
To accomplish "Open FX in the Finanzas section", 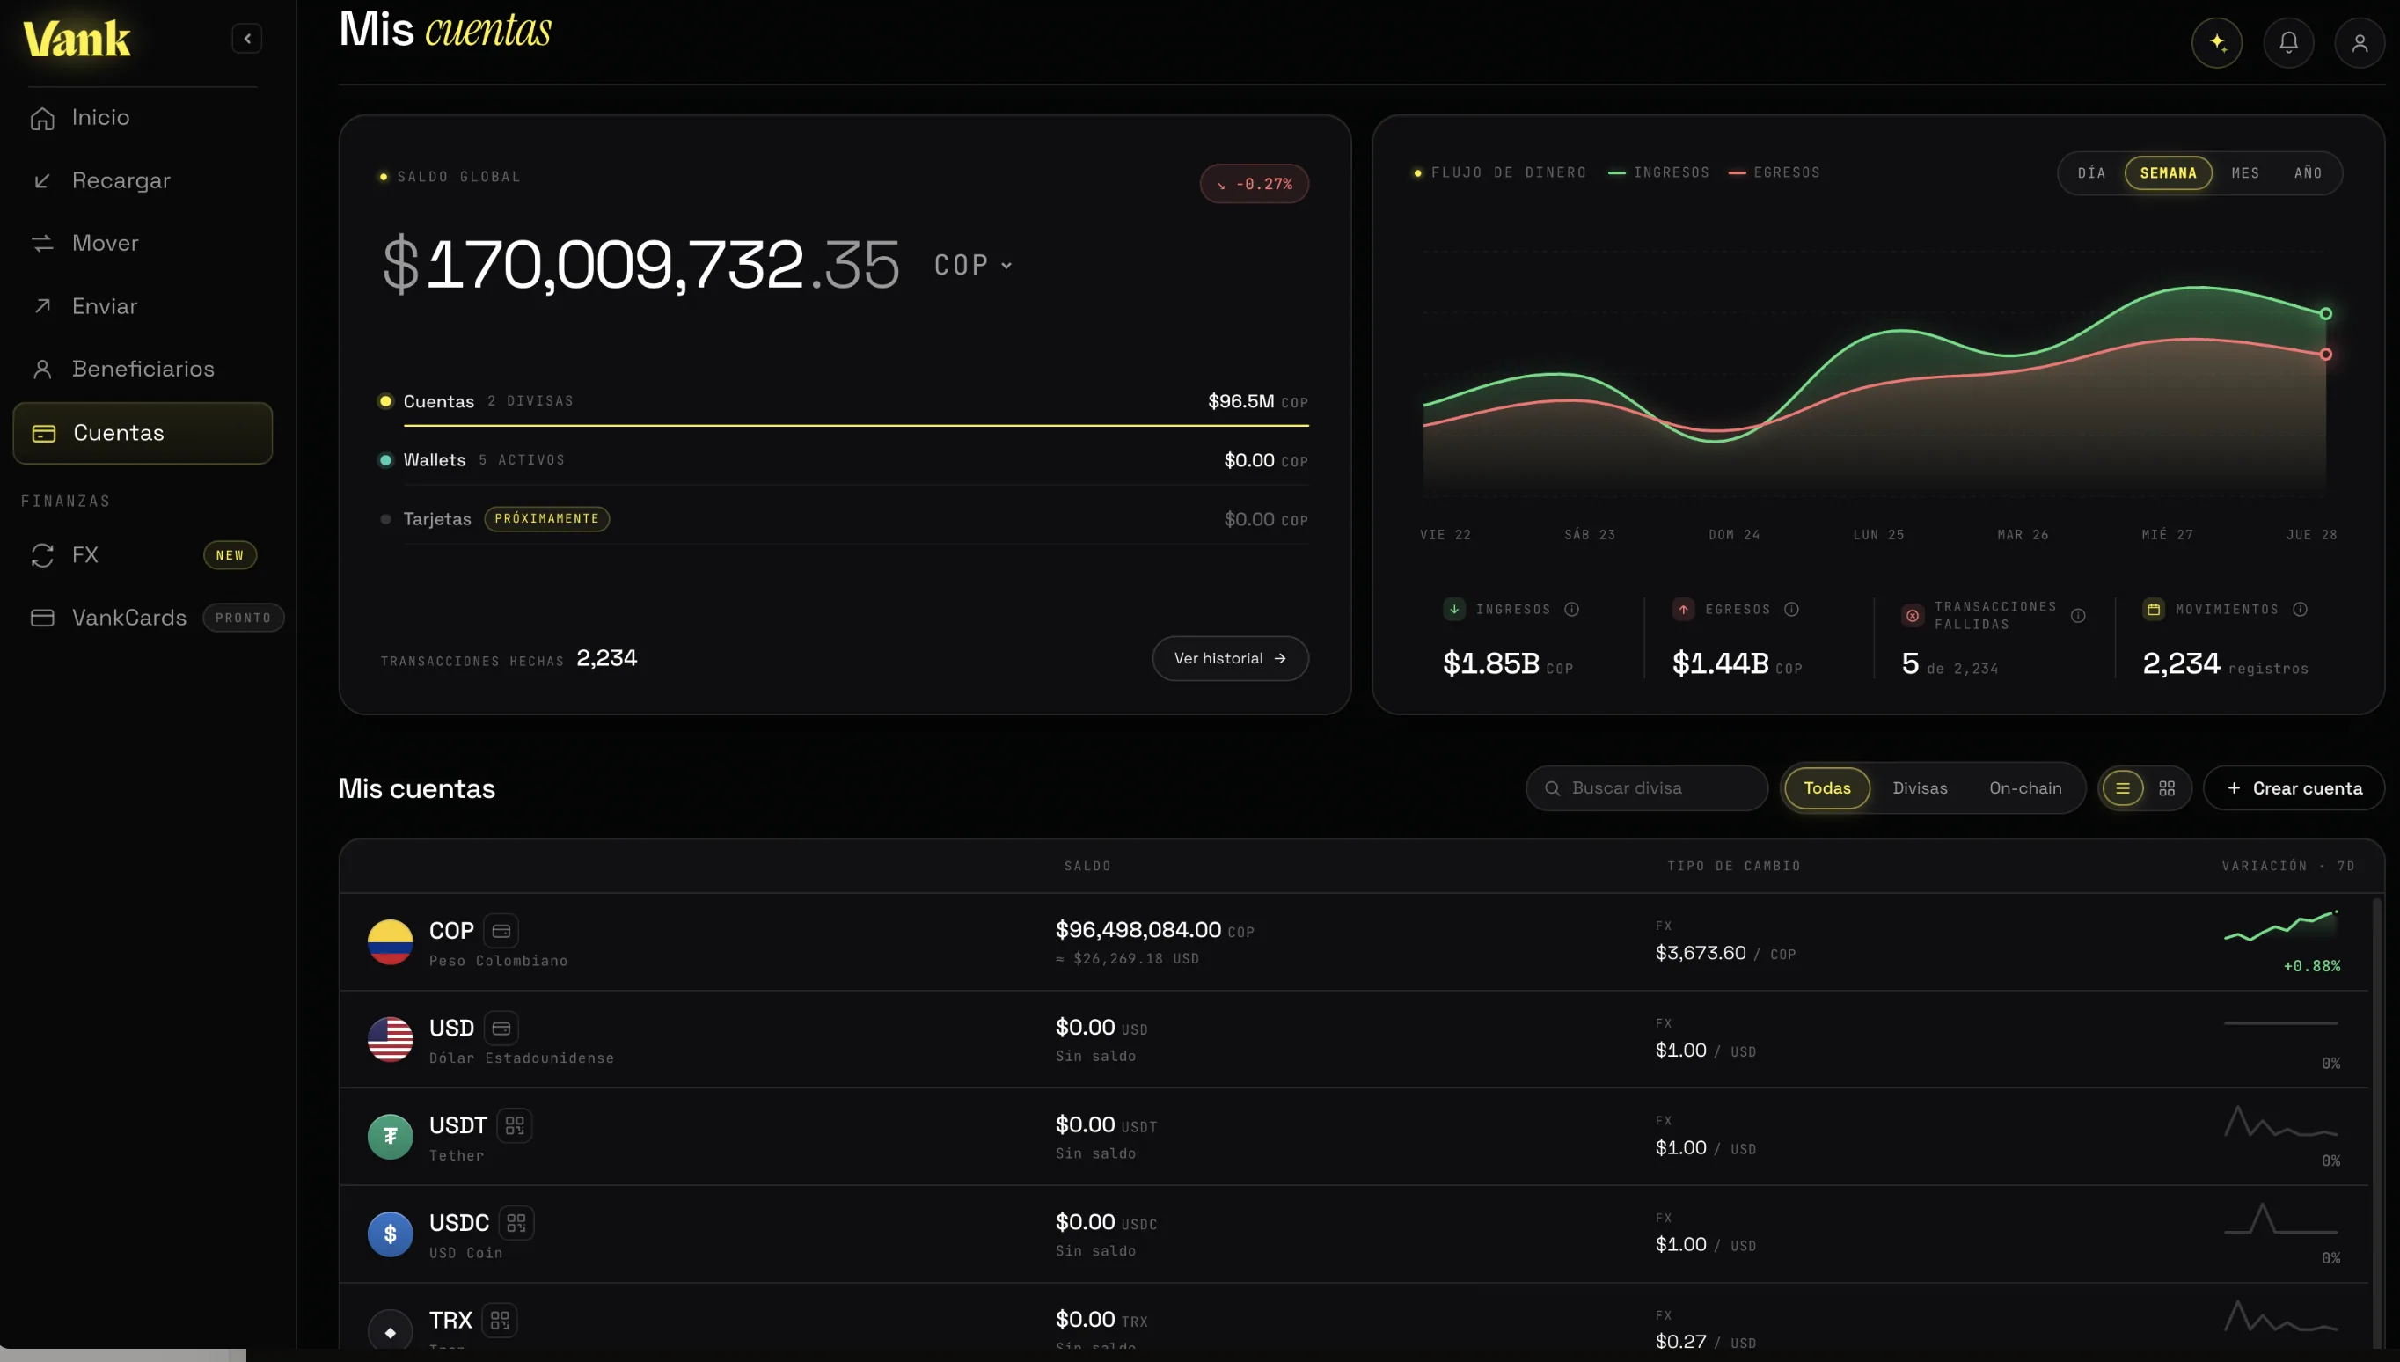I will [143, 554].
